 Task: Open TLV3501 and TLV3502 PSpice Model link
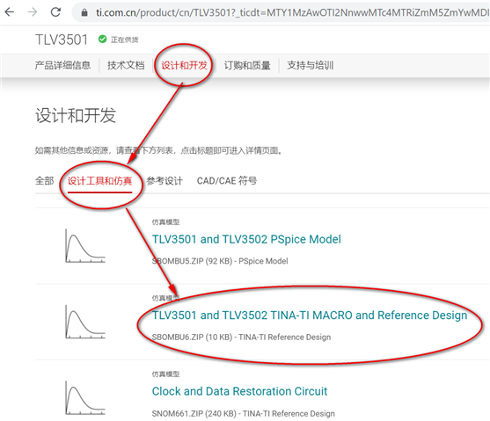click(246, 239)
